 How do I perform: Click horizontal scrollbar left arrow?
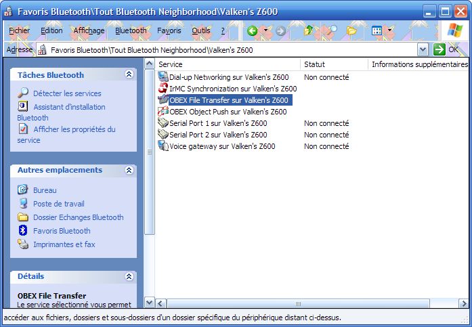(160, 303)
